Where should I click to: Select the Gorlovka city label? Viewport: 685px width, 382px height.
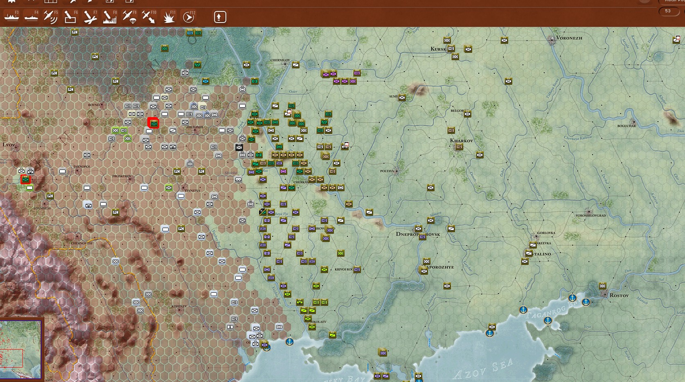[546, 233]
